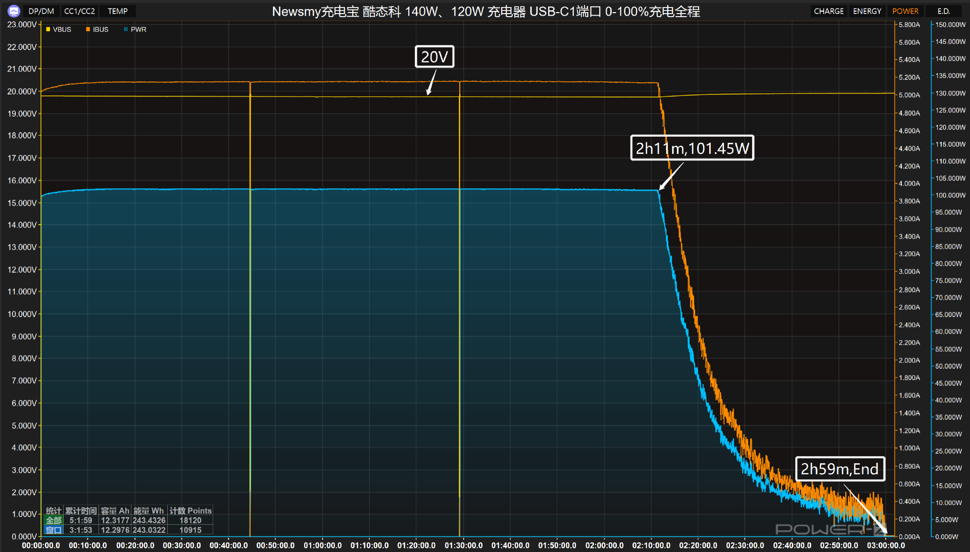Click the points count 18120
This screenshot has height=552, width=970.
point(190,520)
